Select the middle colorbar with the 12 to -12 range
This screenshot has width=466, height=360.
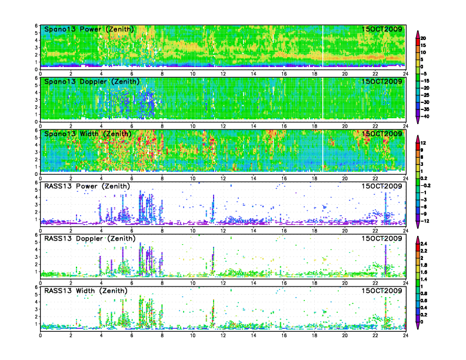tap(418, 182)
